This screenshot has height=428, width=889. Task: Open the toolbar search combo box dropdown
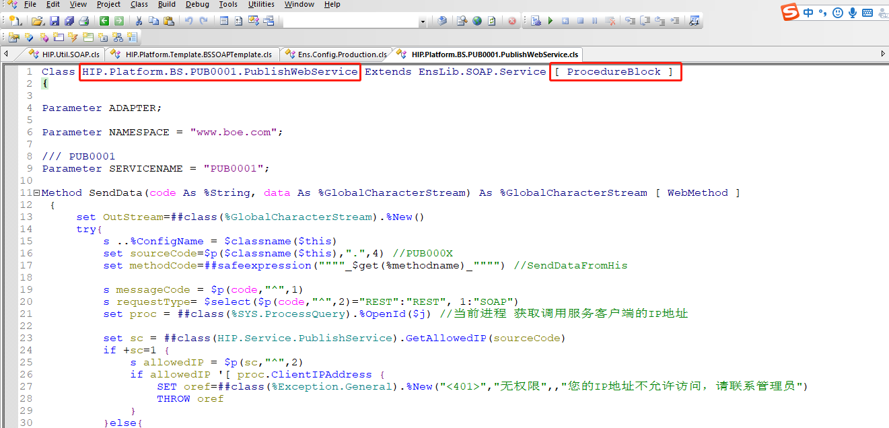423,22
